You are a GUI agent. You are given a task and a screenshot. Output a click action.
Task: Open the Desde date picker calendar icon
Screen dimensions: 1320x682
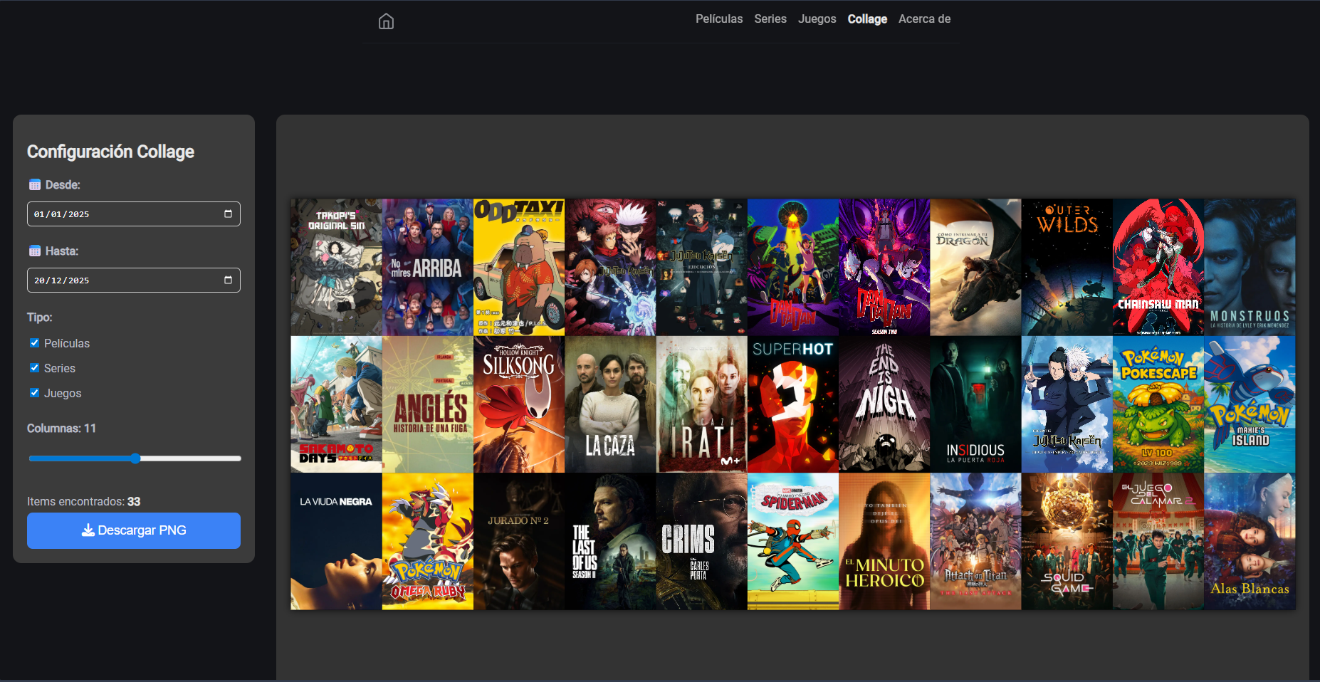(x=228, y=214)
